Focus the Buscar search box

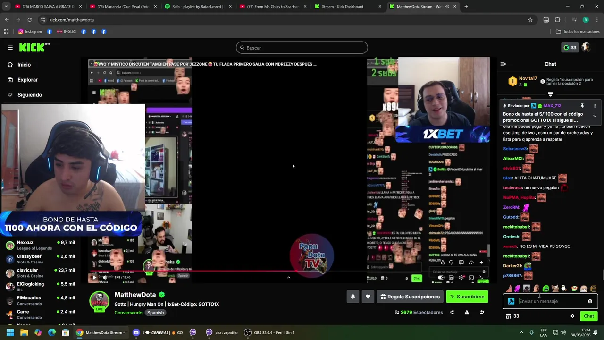click(x=302, y=48)
